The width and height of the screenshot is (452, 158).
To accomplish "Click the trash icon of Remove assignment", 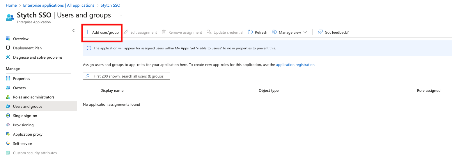I will (164, 32).
